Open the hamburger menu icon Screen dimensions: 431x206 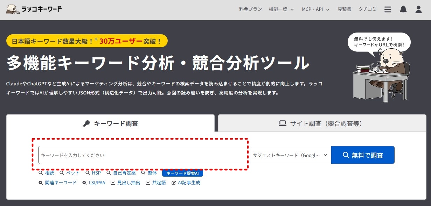tap(388, 9)
